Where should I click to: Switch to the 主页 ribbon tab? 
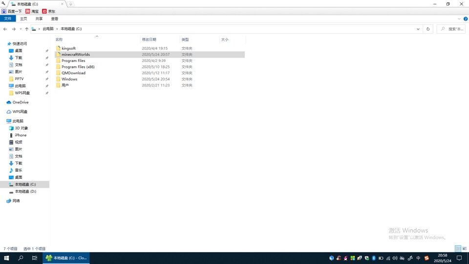click(x=23, y=19)
